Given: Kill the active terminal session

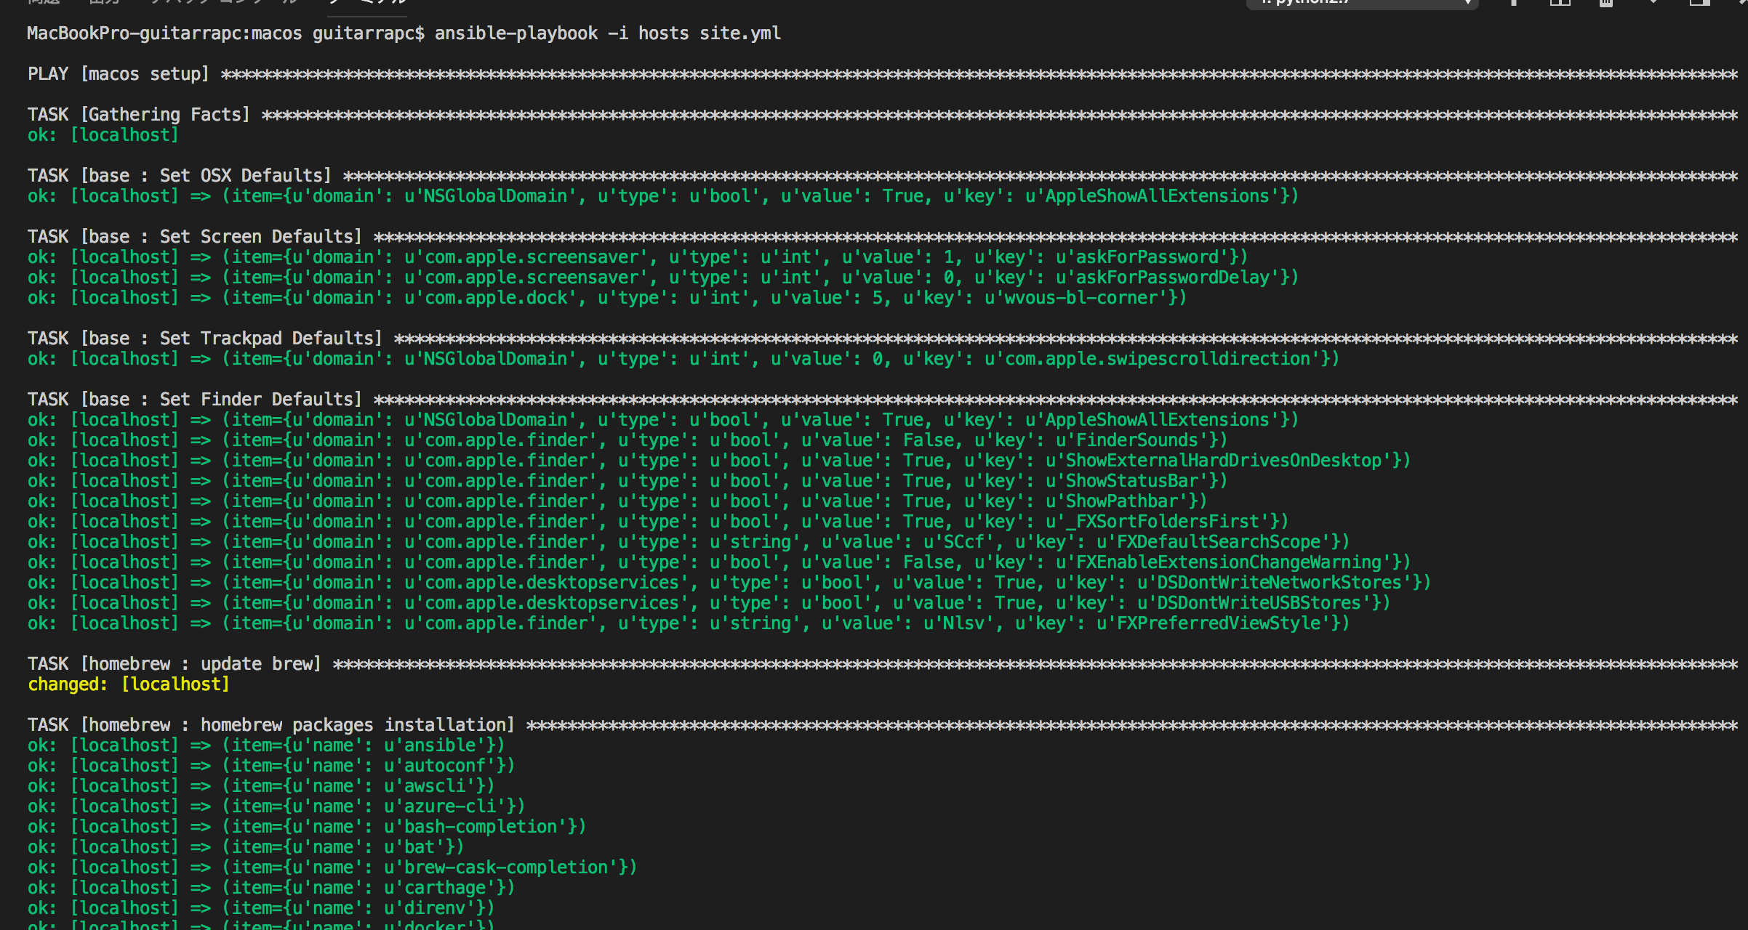Looking at the screenshot, I should (x=1605, y=4).
